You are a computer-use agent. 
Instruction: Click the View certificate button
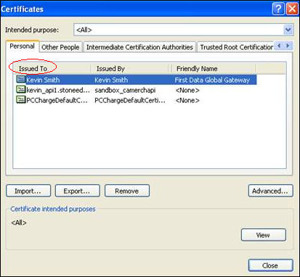[264, 235]
